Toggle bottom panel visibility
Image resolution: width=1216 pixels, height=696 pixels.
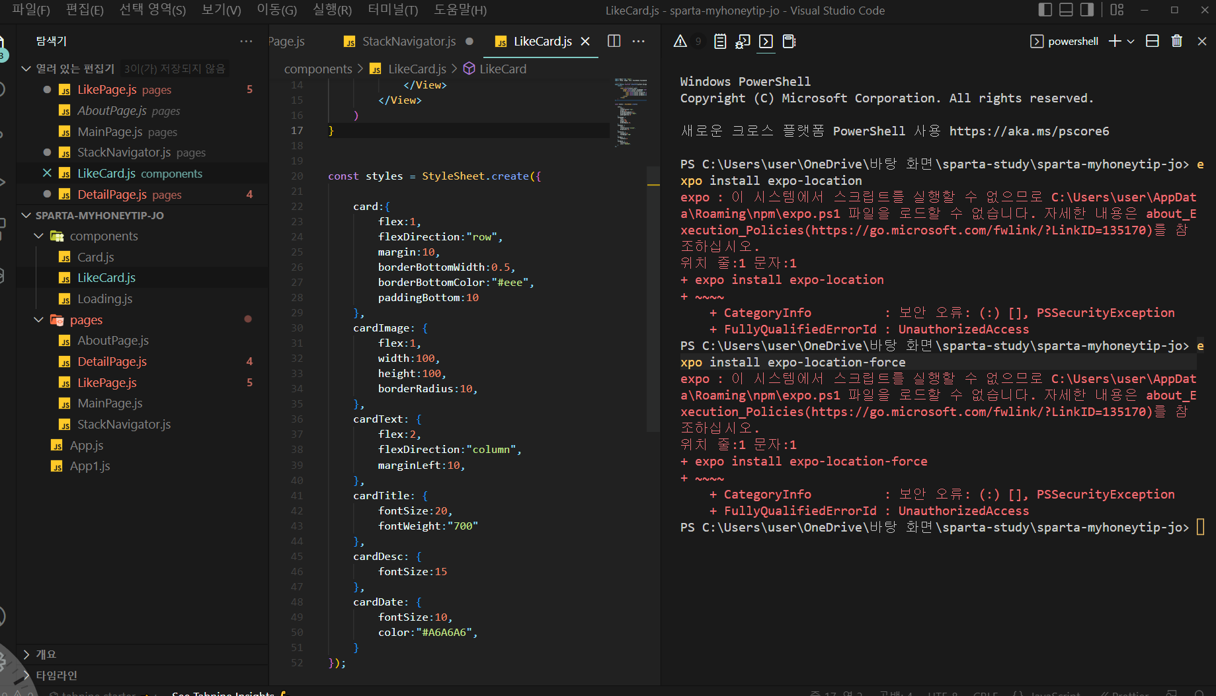[x=1066, y=10]
